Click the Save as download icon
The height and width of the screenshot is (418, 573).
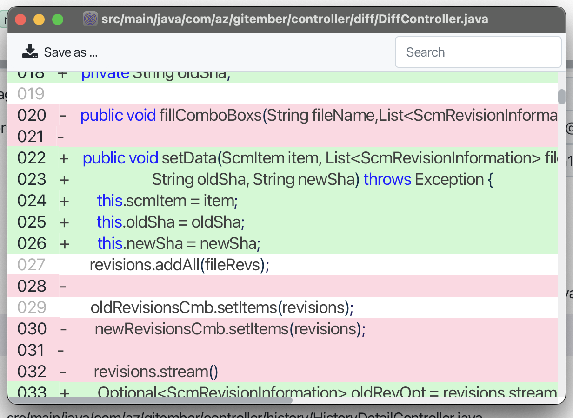(30, 52)
